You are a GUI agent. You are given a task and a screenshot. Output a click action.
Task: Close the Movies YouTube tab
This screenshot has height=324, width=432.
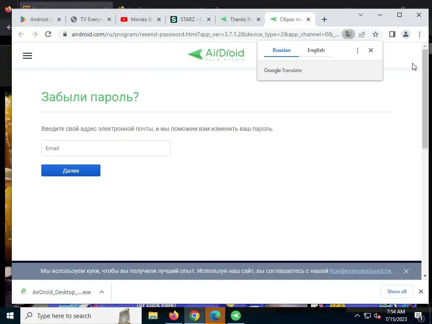pos(159,19)
